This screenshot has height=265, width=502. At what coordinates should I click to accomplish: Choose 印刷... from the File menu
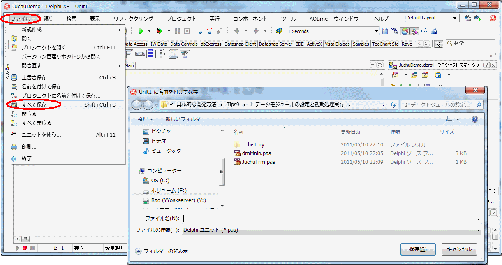click(x=67, y=146)
